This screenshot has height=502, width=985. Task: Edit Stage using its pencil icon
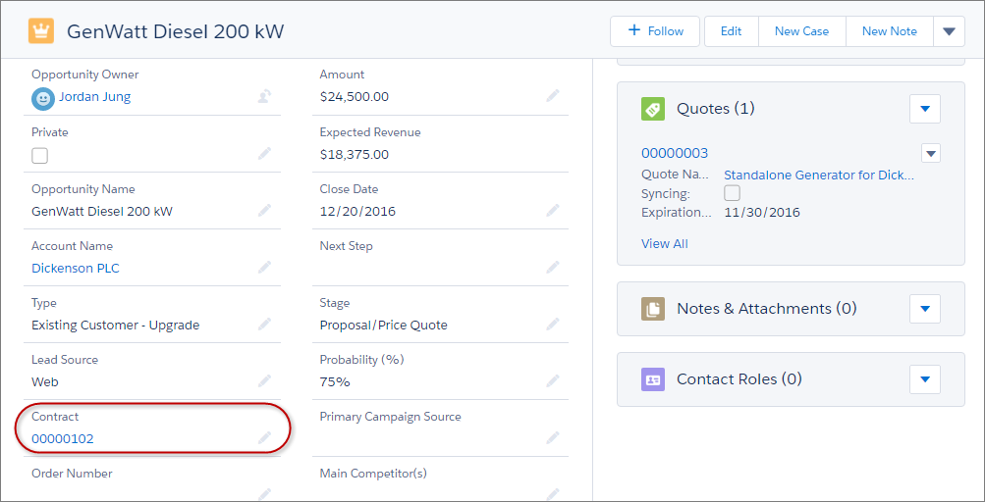pos(552,325)
